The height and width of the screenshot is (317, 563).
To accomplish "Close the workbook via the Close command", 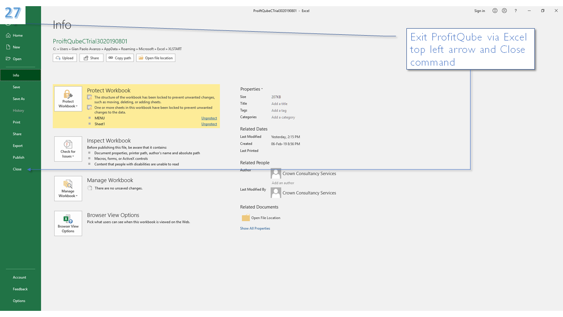I will coord(17,169).
